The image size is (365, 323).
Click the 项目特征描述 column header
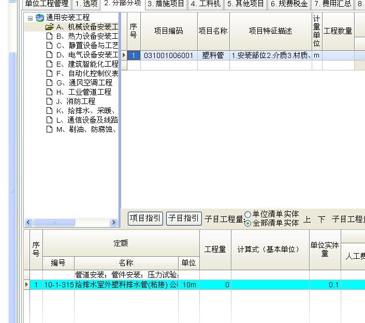[271, 31]
